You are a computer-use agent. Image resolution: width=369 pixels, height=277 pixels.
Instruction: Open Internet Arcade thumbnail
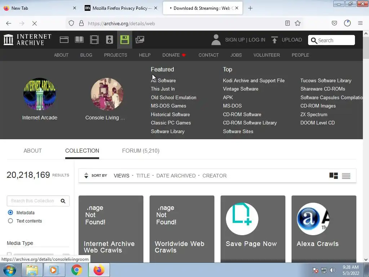pos(40,94)
